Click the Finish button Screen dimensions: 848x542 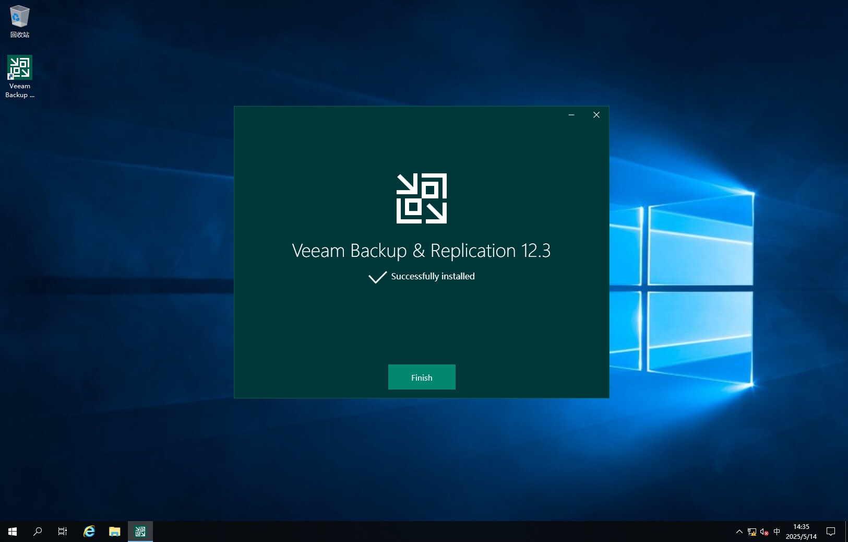(x=421, y=377)
